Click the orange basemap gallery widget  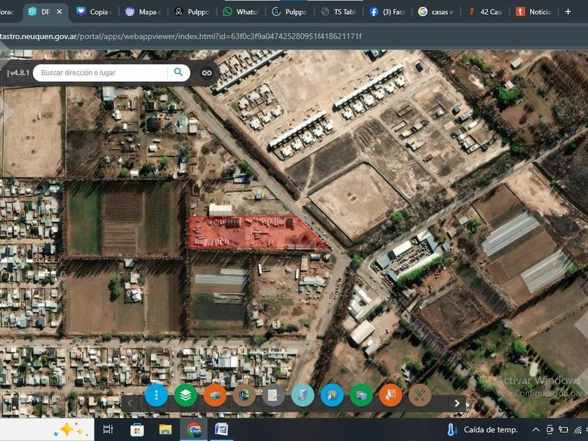pos(215,395)
